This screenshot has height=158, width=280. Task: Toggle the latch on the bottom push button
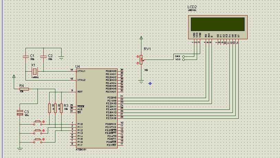pyautogui.click(x=43, y=139)
